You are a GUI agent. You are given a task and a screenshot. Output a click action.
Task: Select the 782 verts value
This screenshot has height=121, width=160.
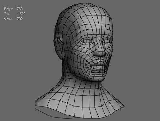pos(20,19)
